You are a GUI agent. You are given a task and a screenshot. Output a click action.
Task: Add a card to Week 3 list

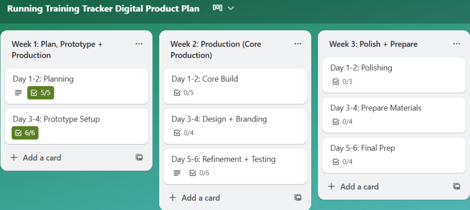pyautogui.click(x=353, y=187)
